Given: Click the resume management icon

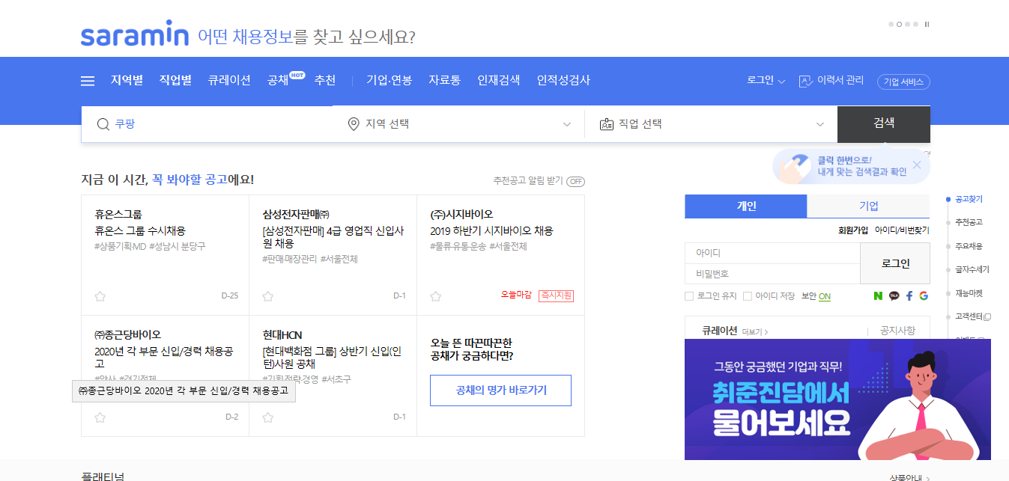Looking at the screenshot, I should tap(806, 81).
